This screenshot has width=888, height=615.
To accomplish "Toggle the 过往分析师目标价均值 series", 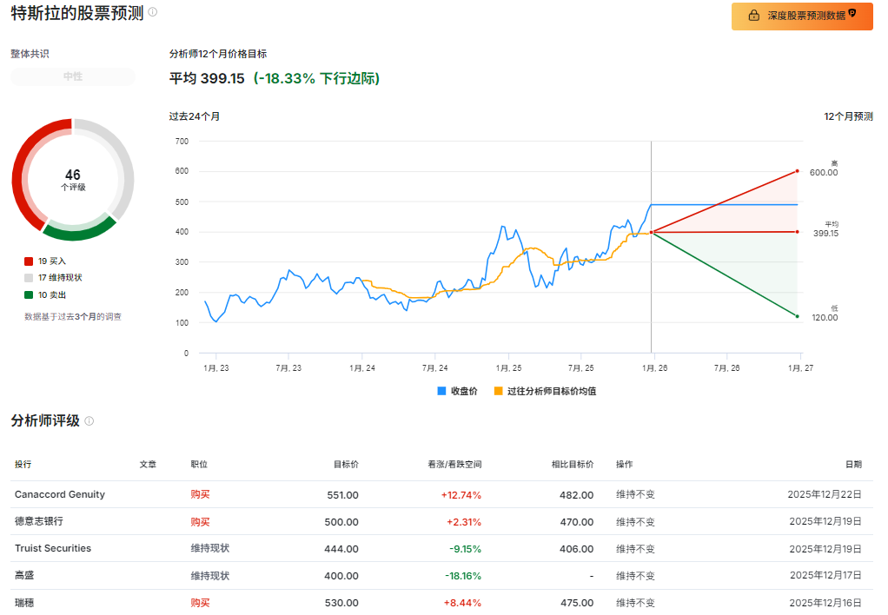I will point(547,391).
